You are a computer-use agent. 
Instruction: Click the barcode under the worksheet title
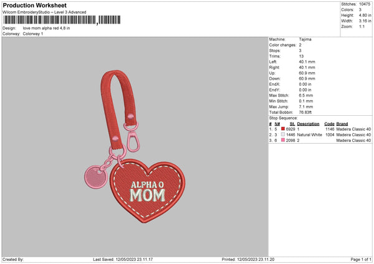[62, 20]
